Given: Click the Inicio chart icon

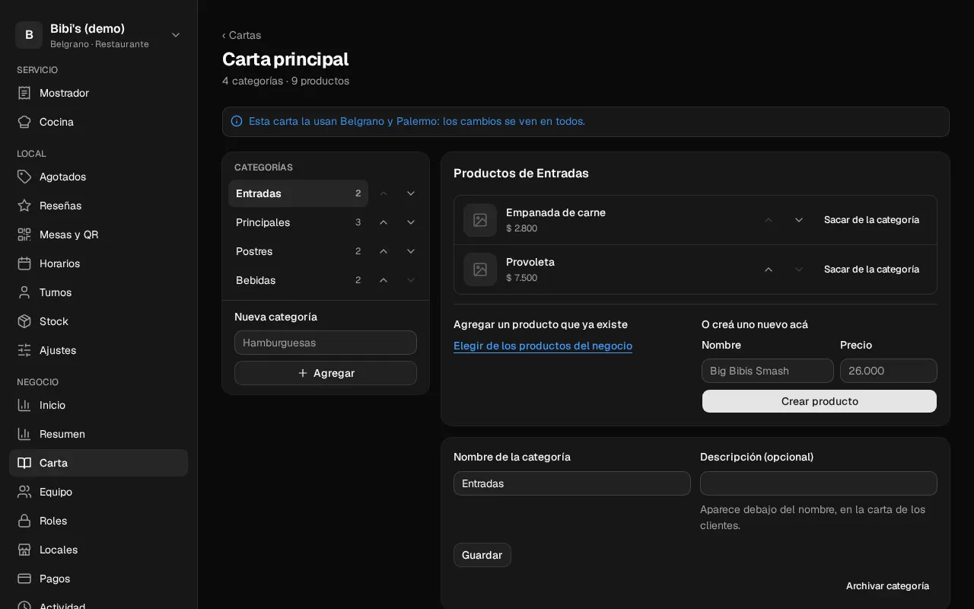Looking at the screenshot, I should click(x=24, y=405).
